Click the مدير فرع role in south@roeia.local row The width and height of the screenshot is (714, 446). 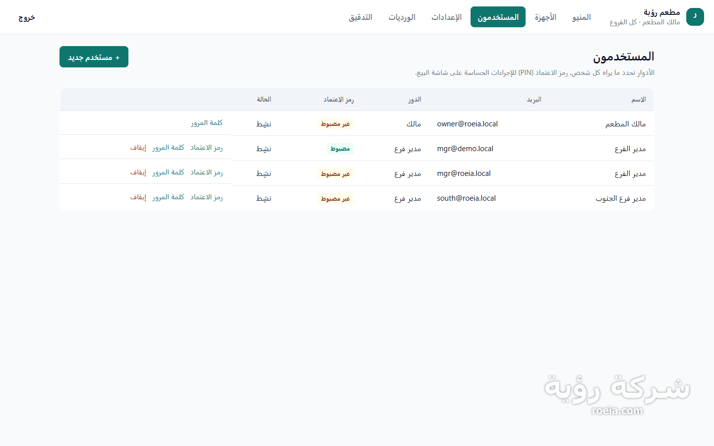point(408,198)
